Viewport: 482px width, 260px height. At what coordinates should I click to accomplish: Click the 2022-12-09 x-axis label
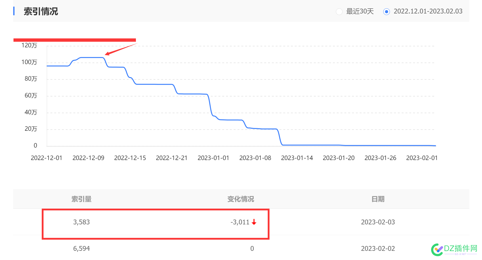pos(88,158)
